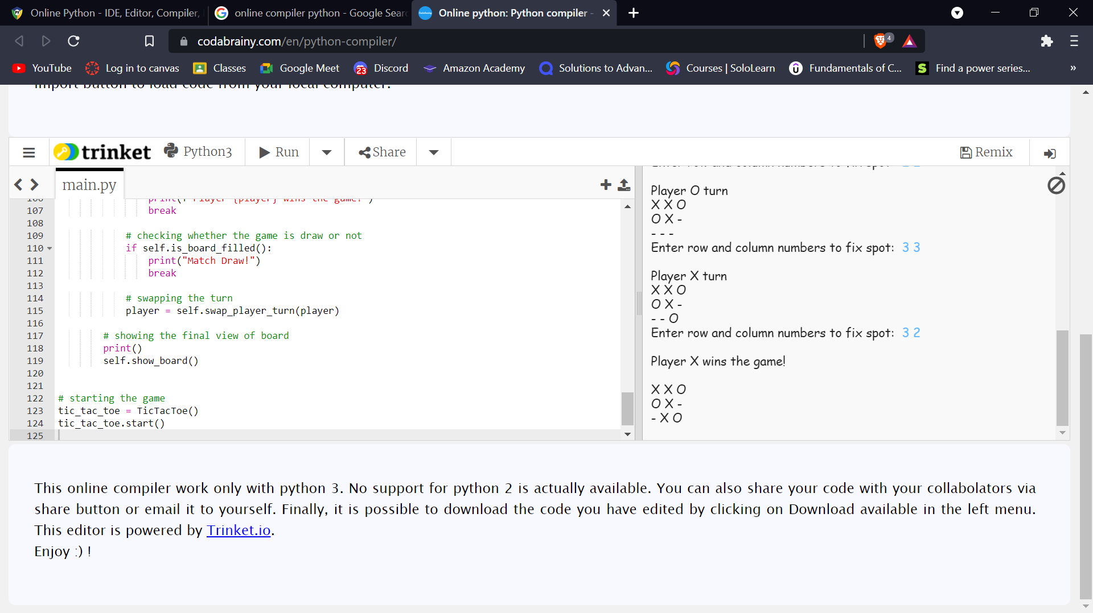The image size is (1093, 613).
Task: Open the Google Meet bookmark
Action: [299, 68]
